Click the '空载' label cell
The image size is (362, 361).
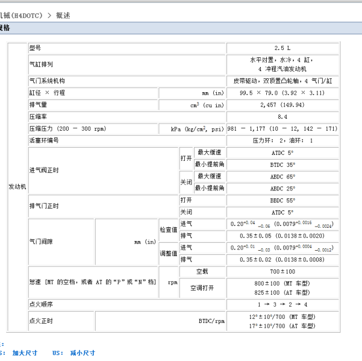(202, 272)
